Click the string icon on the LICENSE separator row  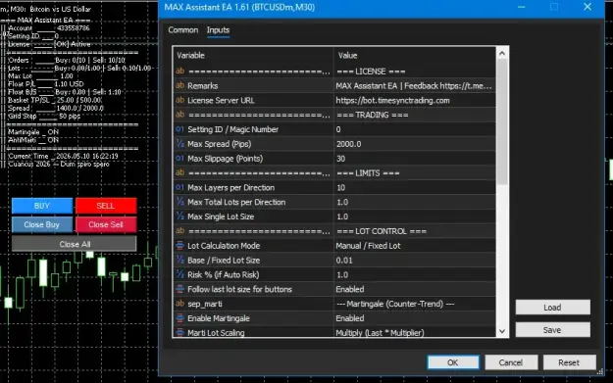click(x=179, y=72)
